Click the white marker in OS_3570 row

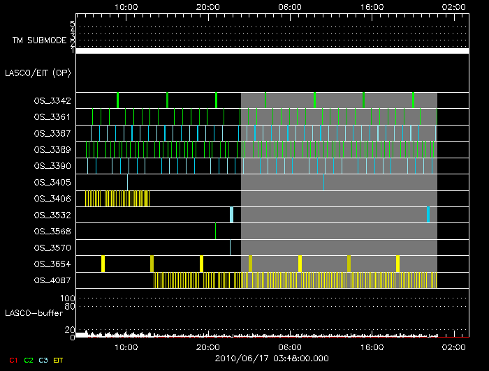pos(230,248)
